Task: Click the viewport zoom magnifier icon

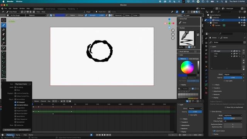Action: click(x=173, y=30)
